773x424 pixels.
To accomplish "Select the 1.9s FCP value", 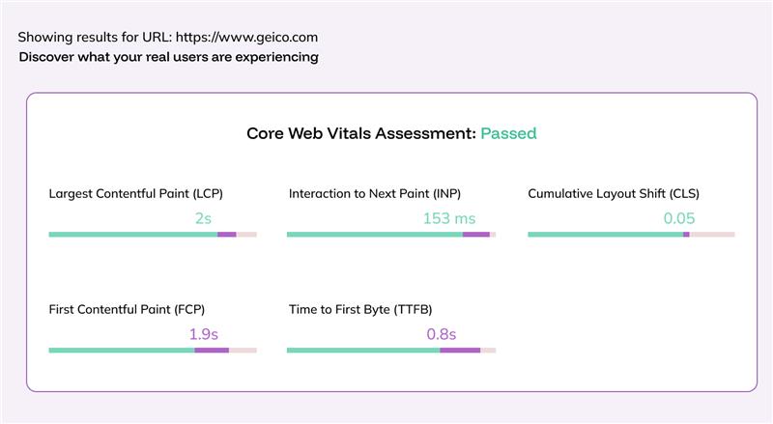I will 203,334.
